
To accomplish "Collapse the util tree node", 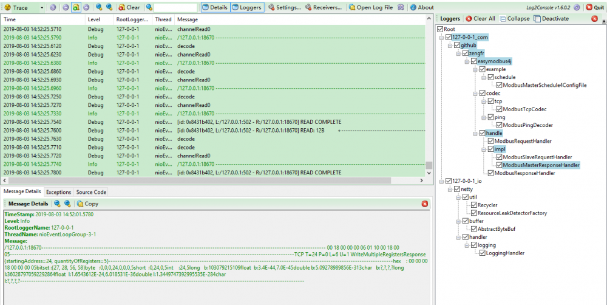I will pos(459,197).
